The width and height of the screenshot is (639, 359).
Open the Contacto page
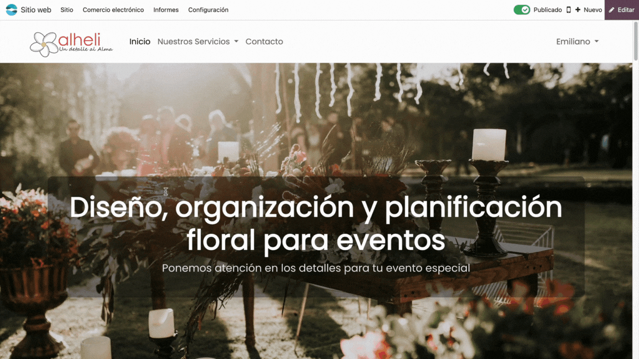(x=264, y=42)
